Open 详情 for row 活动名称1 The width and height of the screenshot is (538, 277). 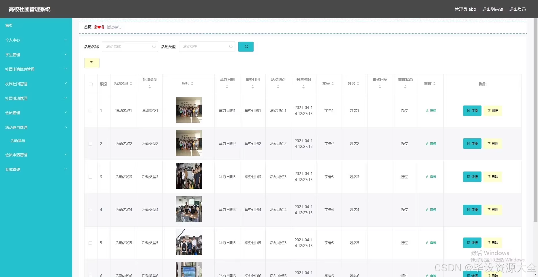pos(472,111)
